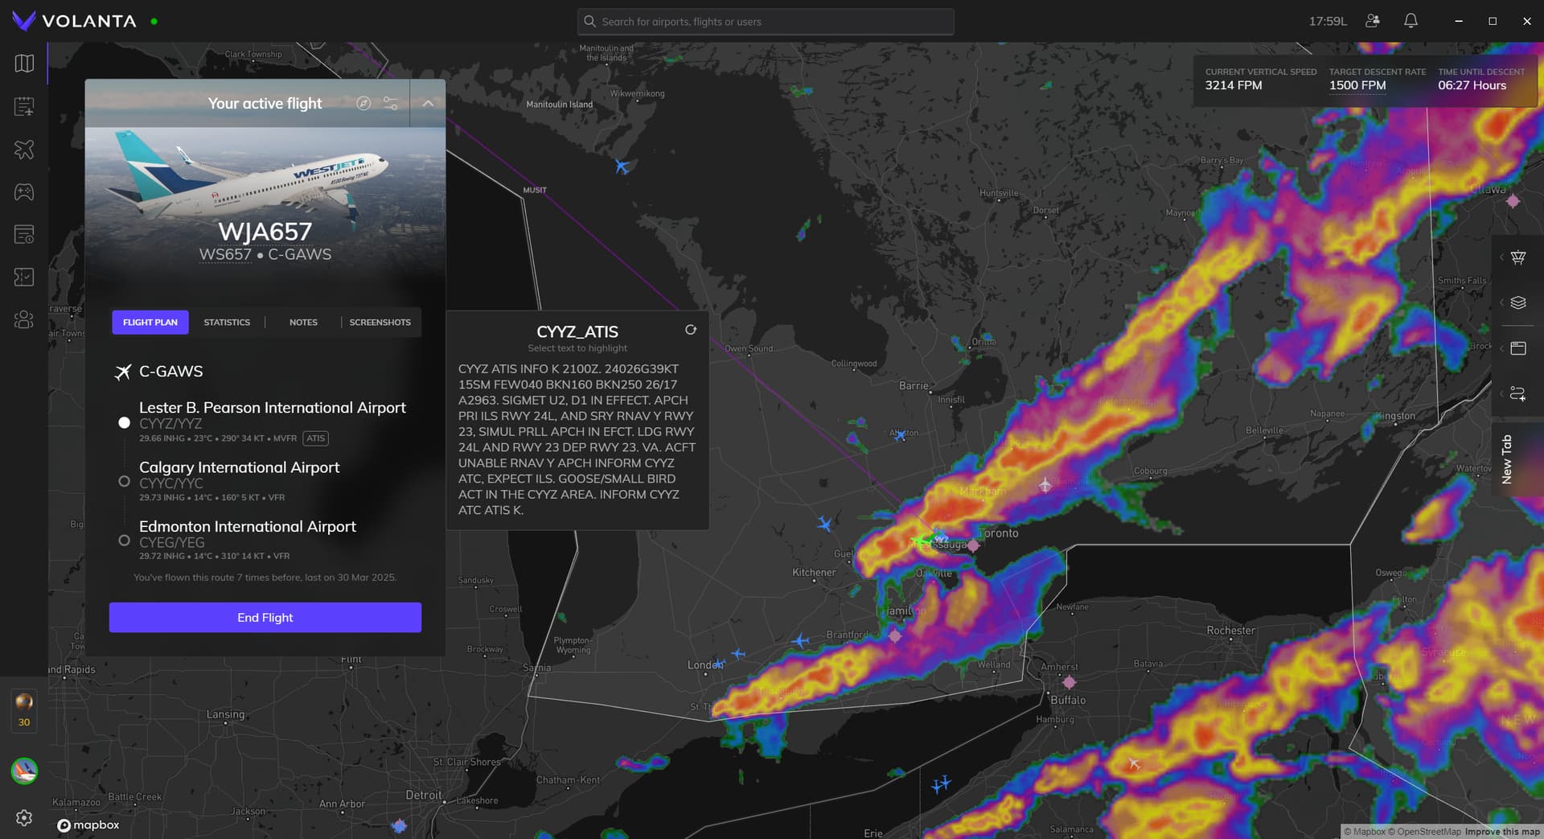This screenshot has height=839, width=1544.
Task: Open the map view in the sidebar
Action: (x=24, y=64)
